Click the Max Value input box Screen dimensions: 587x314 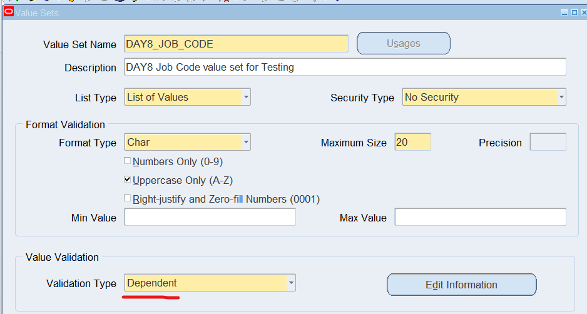click(x=481, y=217)
